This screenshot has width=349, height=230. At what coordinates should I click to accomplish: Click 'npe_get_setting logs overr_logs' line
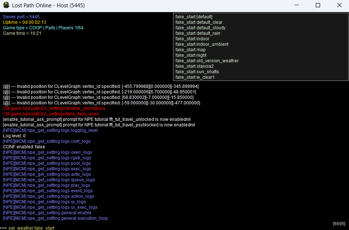[x=48, y=152]
